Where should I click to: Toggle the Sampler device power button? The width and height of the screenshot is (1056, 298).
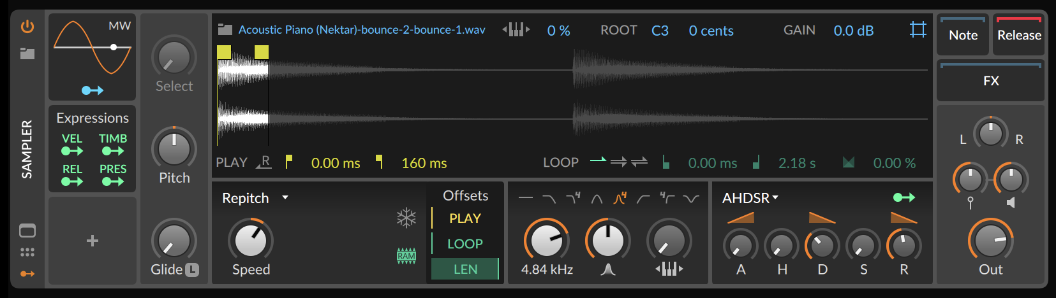click(x=27, y=26)
